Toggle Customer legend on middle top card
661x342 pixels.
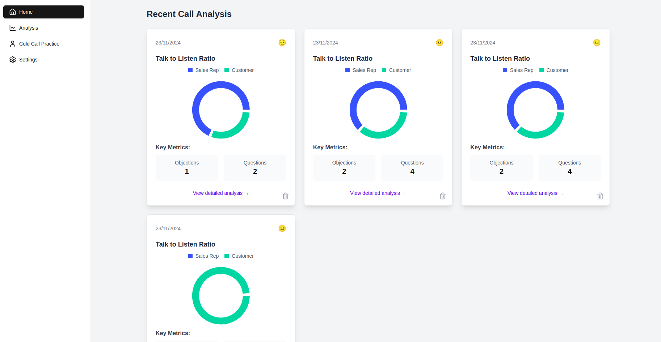[396, 70]
